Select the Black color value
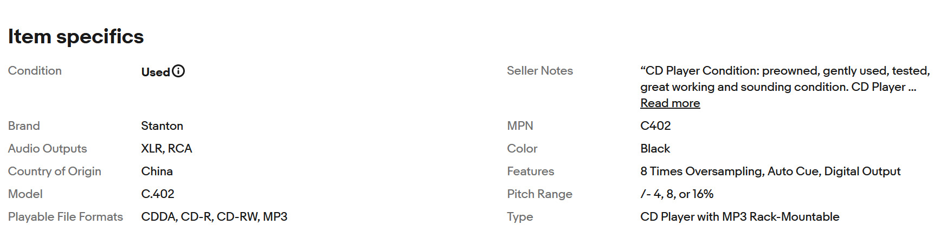 (x=655, y=149)
